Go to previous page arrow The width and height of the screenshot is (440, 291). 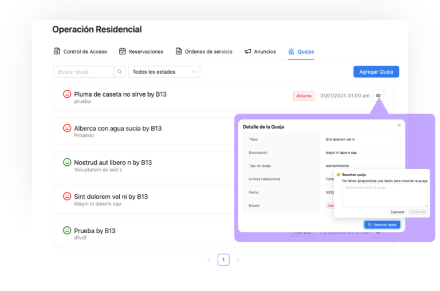click(209, 260)
